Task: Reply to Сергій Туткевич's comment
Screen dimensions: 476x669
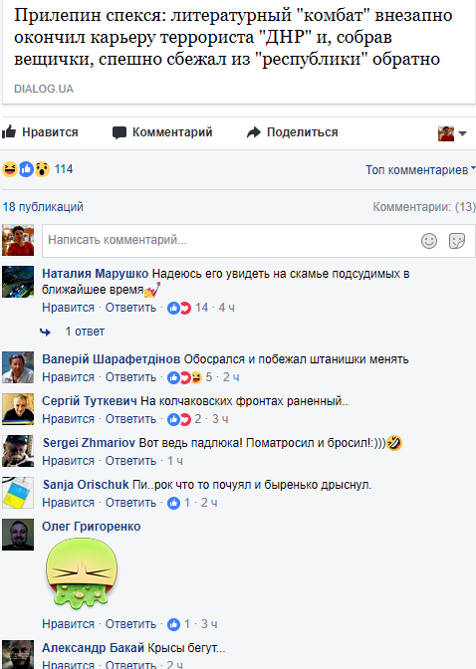Action: point(130,419)
